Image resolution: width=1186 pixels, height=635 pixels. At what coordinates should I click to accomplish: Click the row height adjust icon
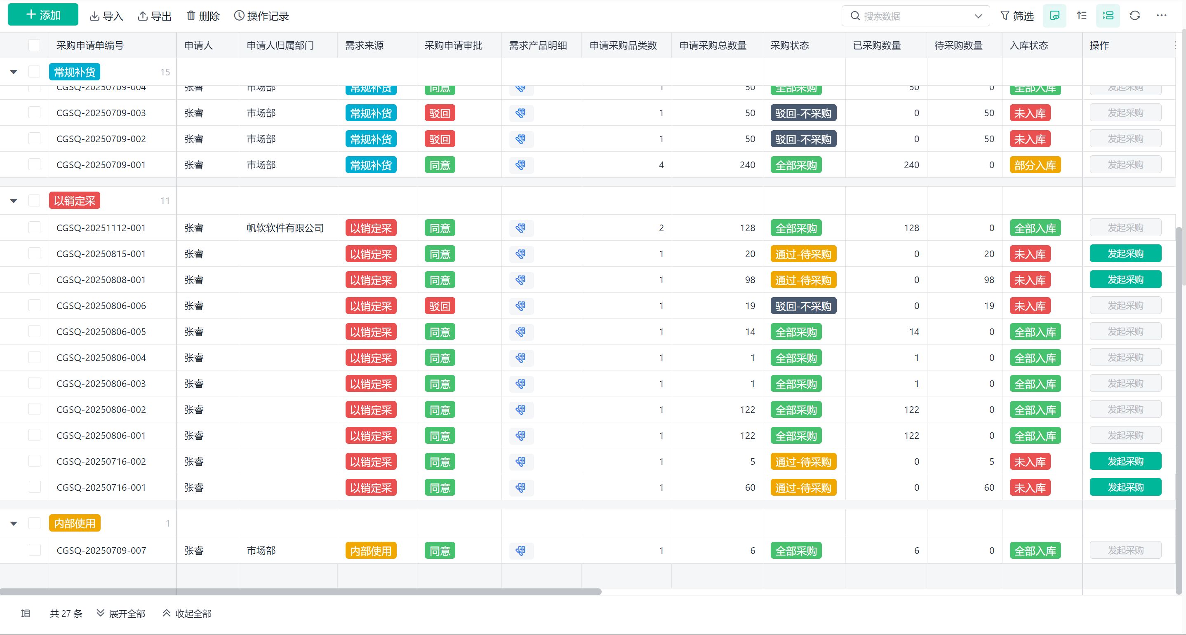click(1082, 16)
